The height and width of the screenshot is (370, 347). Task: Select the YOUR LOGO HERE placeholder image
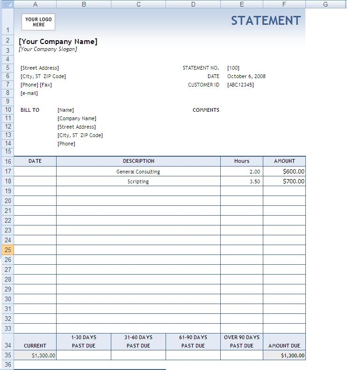point(38,22)
